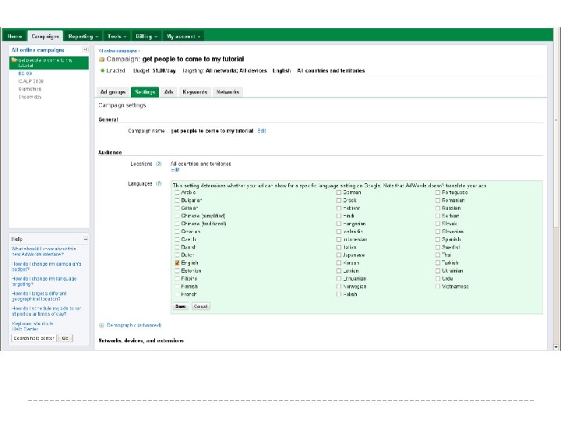Enable German language targeting

point(339,193)
